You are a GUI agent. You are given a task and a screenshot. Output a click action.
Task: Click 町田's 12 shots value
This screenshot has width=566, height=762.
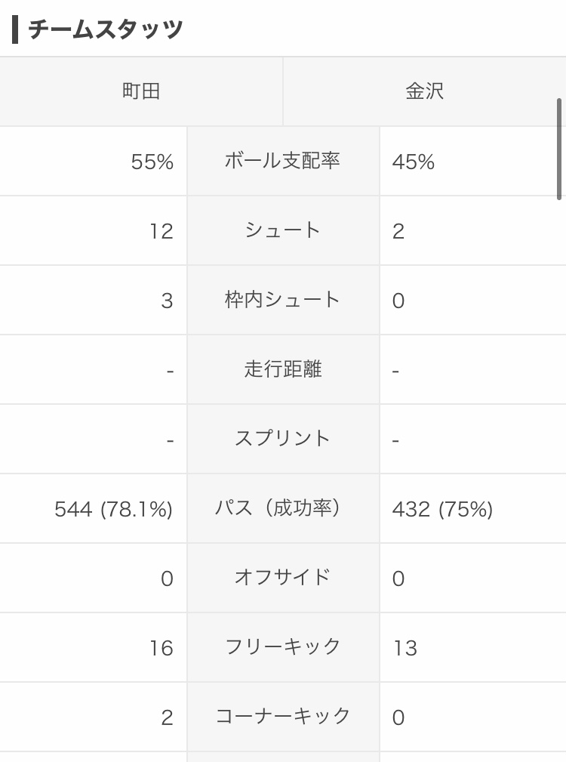[x=161, y=231]
